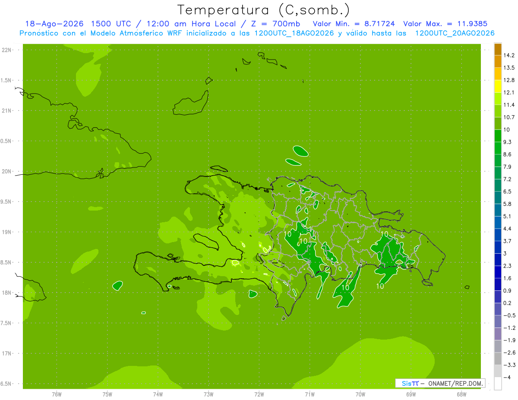This screenshot has height=400, width=518.
Task: Click latitude label "18N"
Action: (7, 293)
